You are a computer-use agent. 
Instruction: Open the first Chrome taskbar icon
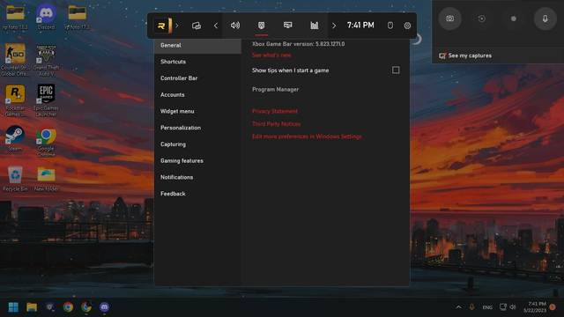click(68, 307)
